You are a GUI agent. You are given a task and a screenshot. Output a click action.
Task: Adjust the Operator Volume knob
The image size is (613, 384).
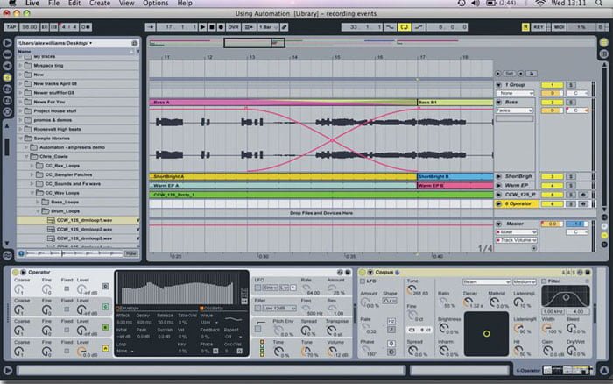(332, 351)
